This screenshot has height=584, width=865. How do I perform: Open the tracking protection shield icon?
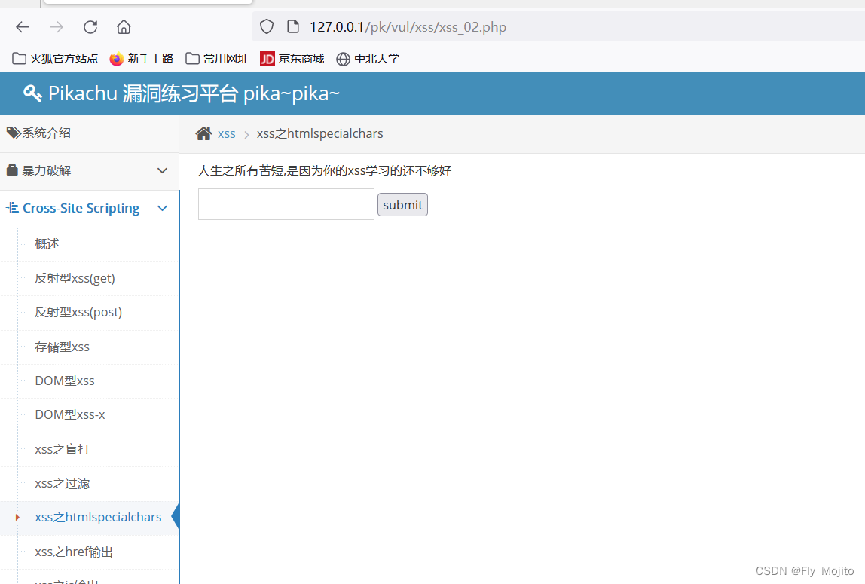pos(266,26)
